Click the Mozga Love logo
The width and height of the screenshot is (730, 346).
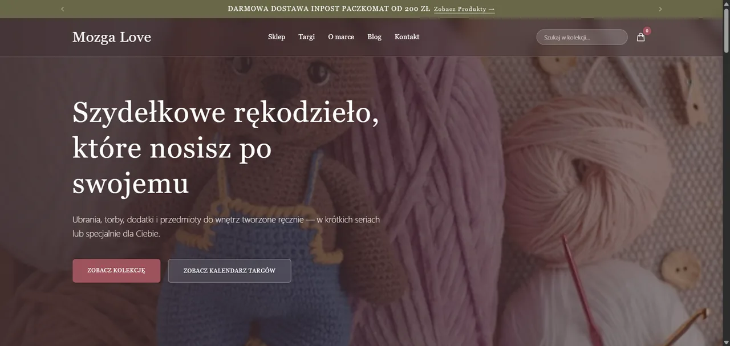coord(112,37)
